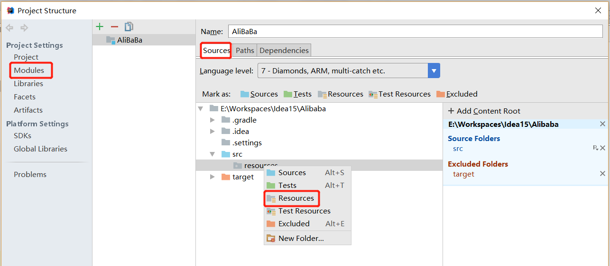This screenshot has height=266, width=610.
Task: Click the back navigation arrow
Action: pyautogui.click(x=9, y=27)
